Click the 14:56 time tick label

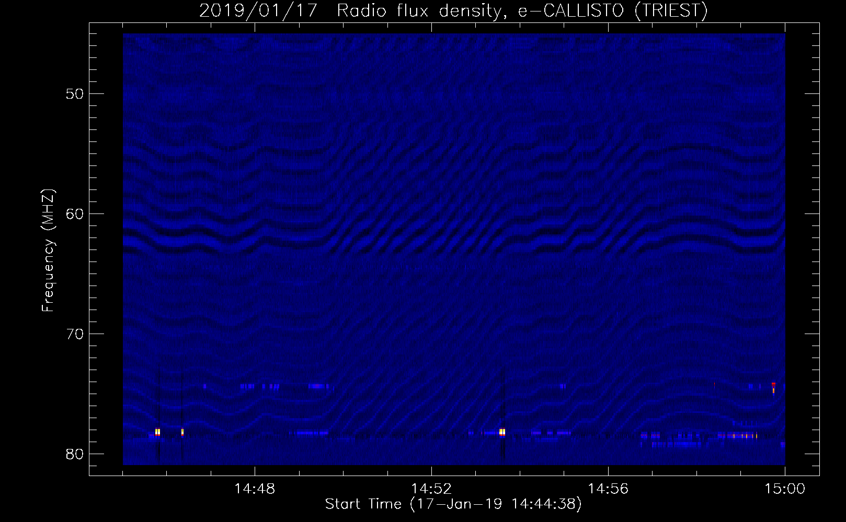(x=608, y=489)
